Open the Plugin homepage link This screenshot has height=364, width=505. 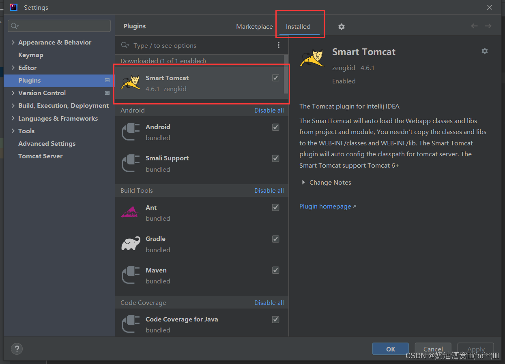pyautogui.click(x=327, y=206)
